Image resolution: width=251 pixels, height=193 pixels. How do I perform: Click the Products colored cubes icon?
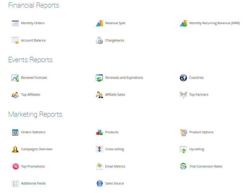(99, 132)
